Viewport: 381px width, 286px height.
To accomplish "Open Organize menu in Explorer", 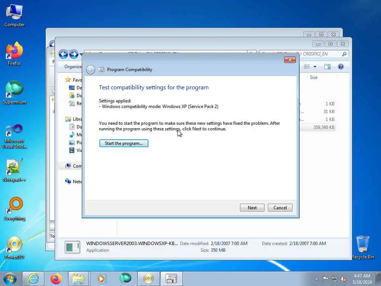I will [x=73, y=67].
